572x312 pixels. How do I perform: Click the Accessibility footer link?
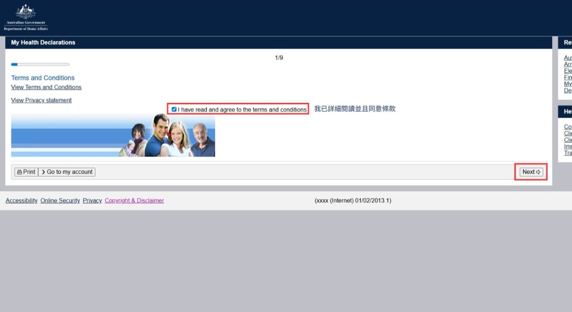pyautogui.click(x=22, y=201)
